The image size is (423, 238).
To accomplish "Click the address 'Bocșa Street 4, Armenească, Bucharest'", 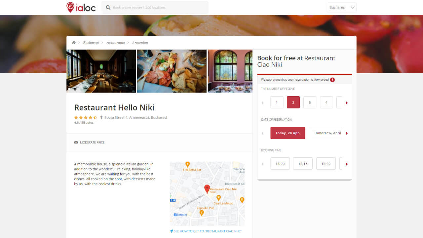I will 136,117.
